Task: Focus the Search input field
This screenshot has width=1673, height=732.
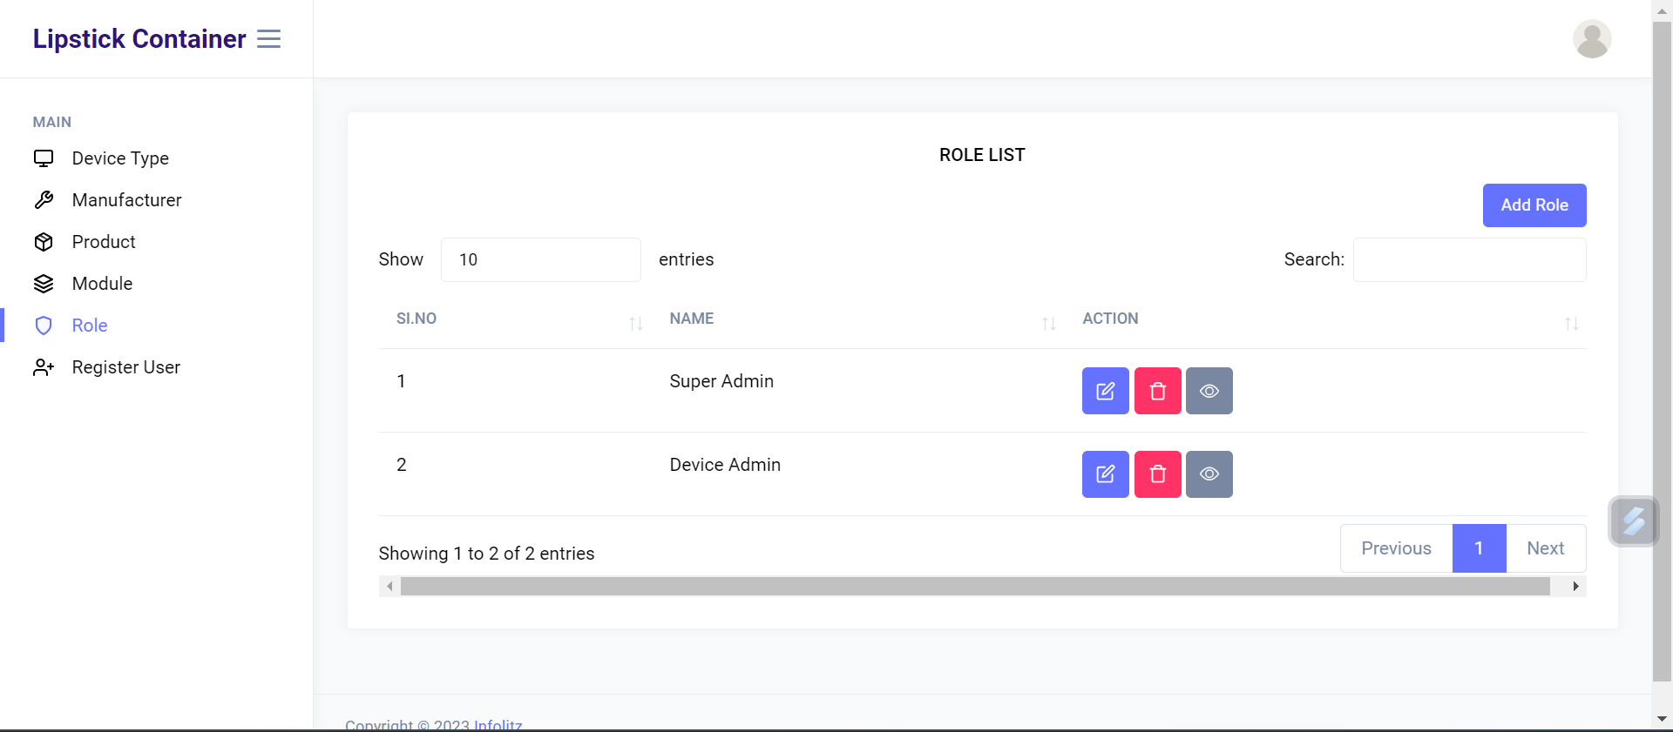Action: pyautogui.click(x=1469, y=259)
